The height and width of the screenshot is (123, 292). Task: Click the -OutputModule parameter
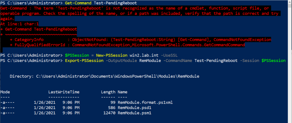tap(121, 61)
